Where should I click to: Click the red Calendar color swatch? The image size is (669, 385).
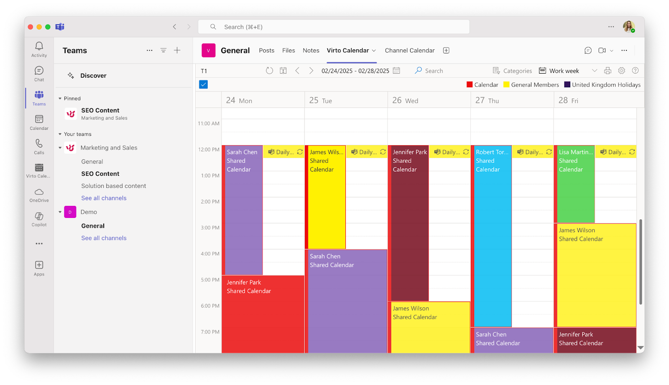tap(469, 84)
